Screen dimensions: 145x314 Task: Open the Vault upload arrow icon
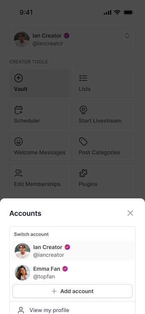pyautogui.click(x=19, y=78)
